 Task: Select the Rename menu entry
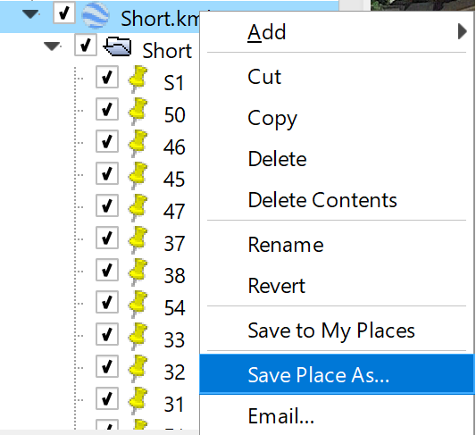(x=286, y=245)
